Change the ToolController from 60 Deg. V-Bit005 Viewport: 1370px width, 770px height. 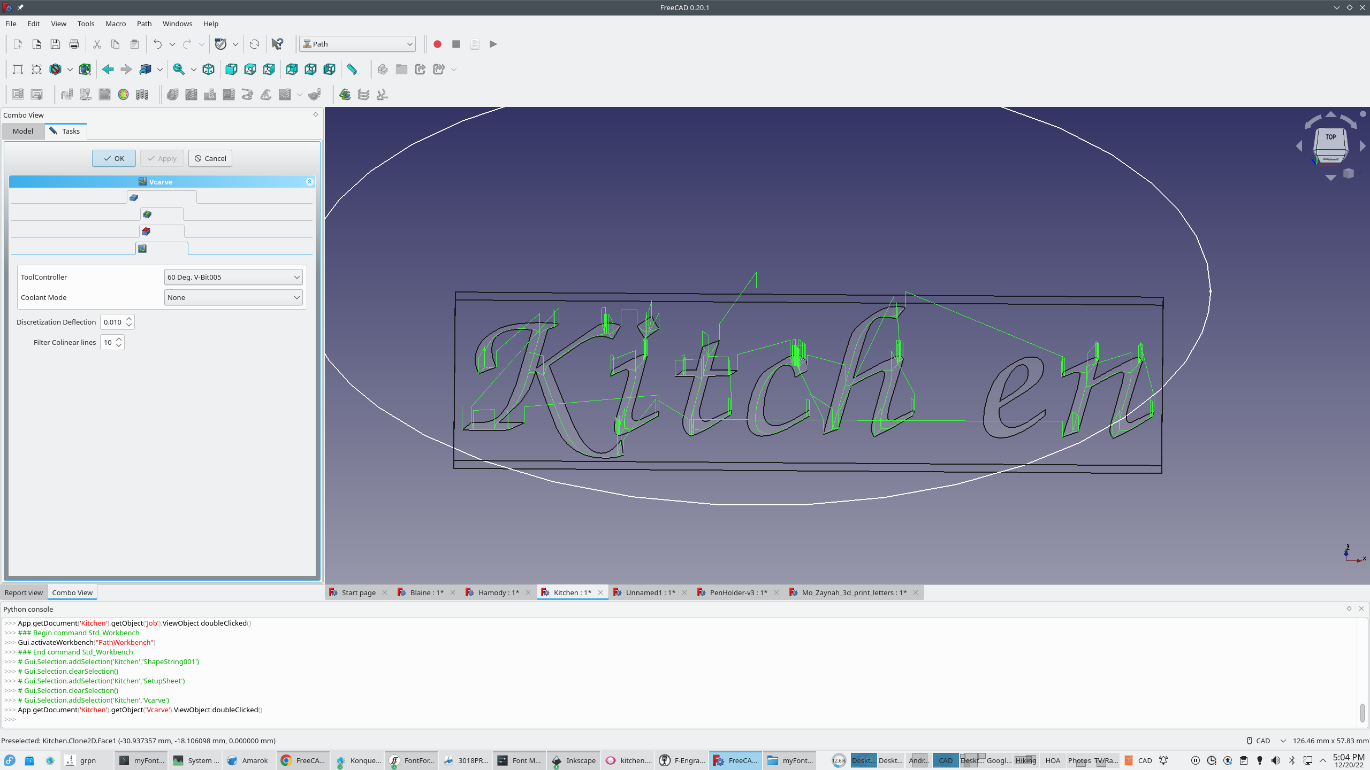(x=233, y=277)
